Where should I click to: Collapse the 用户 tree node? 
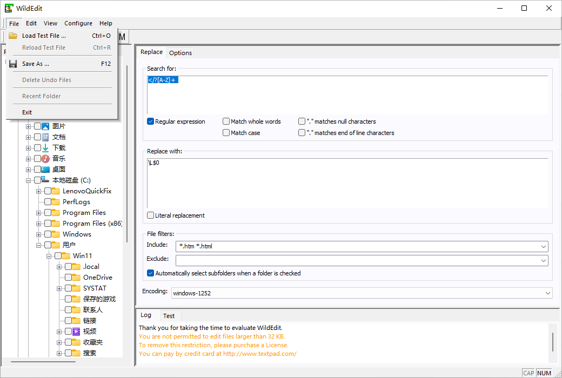(x=39, y=246)
